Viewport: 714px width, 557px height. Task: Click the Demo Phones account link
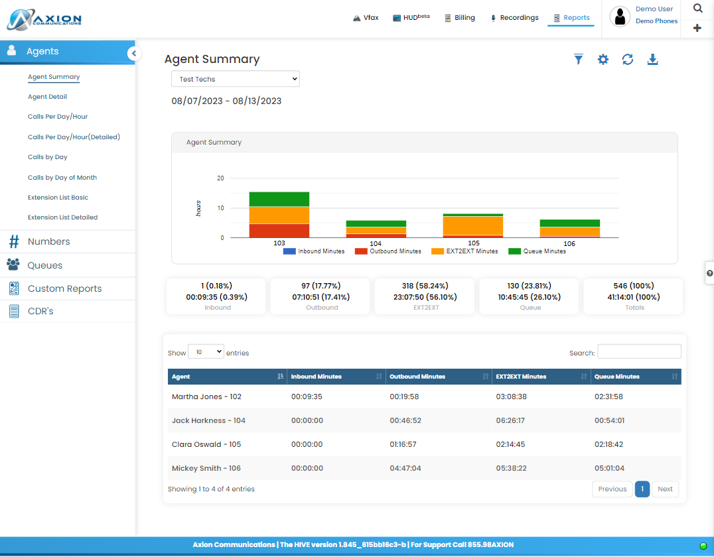click(x=657, y=21)
